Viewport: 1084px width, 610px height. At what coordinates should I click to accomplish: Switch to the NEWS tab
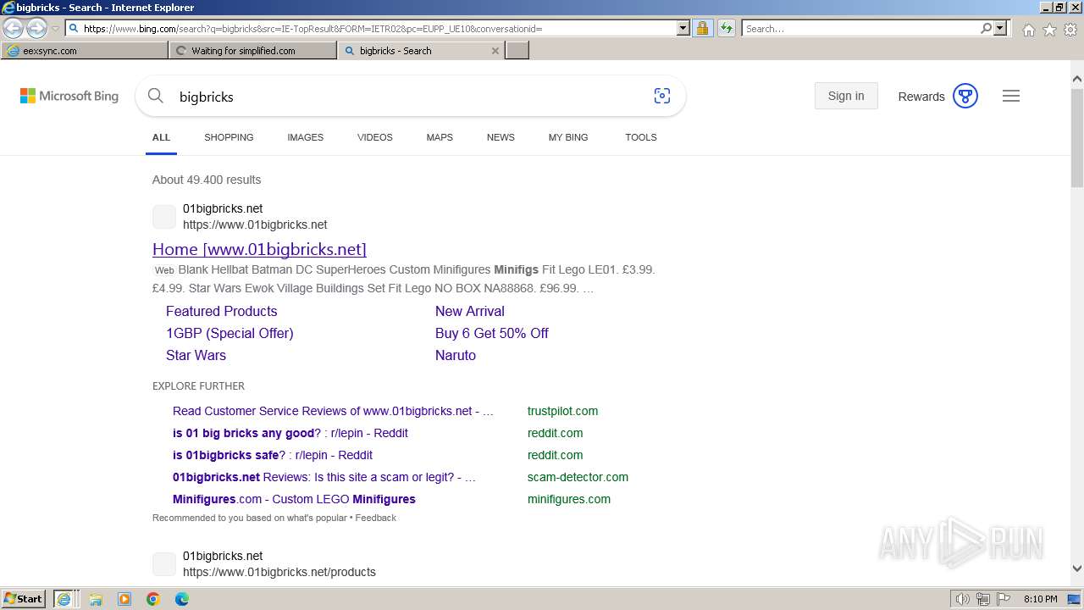[501, 137]
